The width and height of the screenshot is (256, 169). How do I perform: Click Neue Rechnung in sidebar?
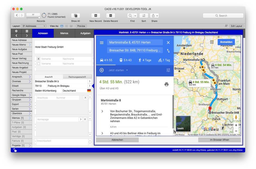coord(22,63)
